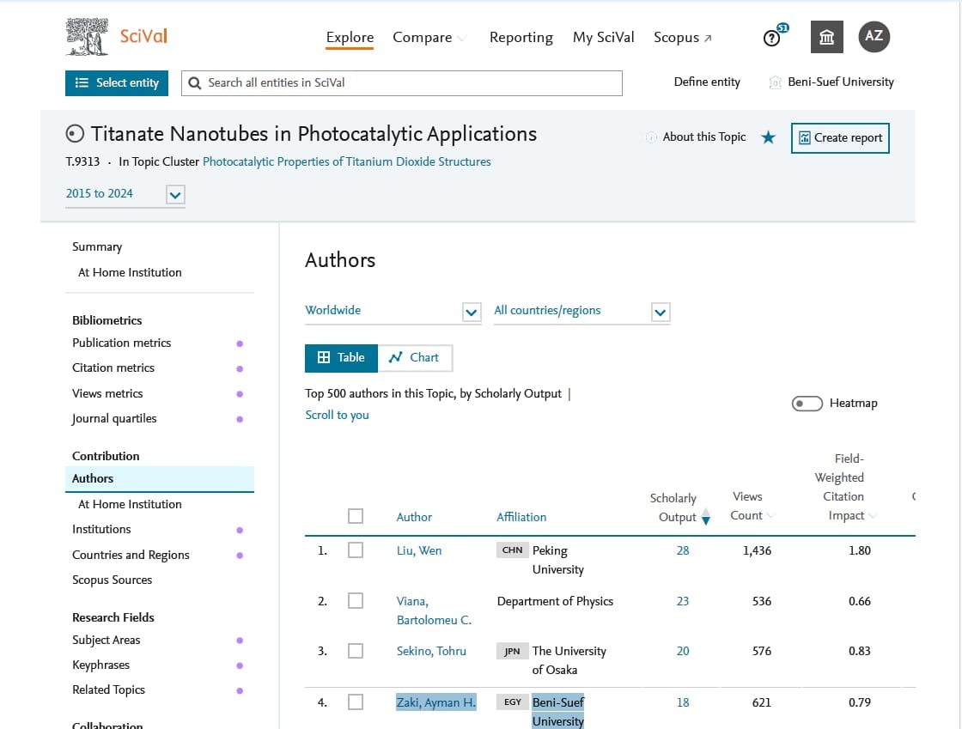The image size is (962, 729).
Task: Open Institutions in the sidebar
Action: [x=101, y=529]
